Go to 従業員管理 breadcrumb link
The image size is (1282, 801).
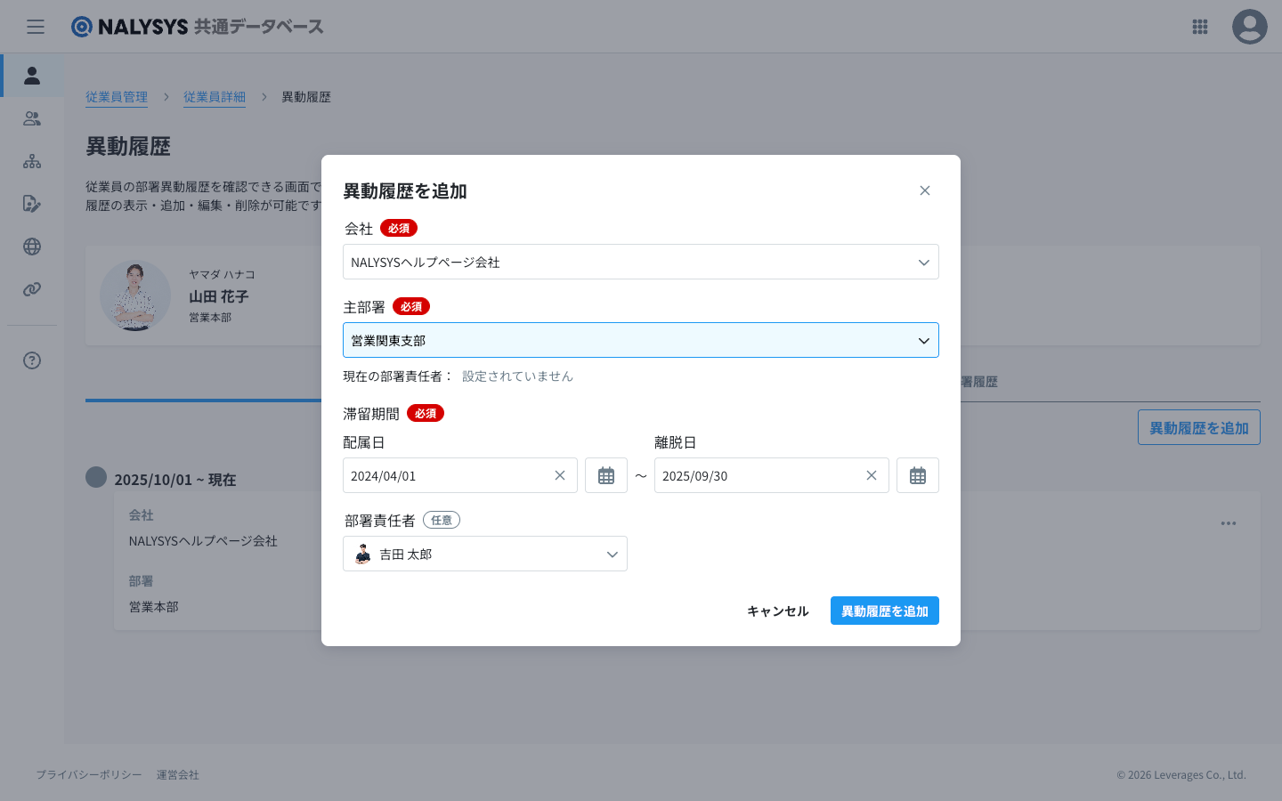117,97
